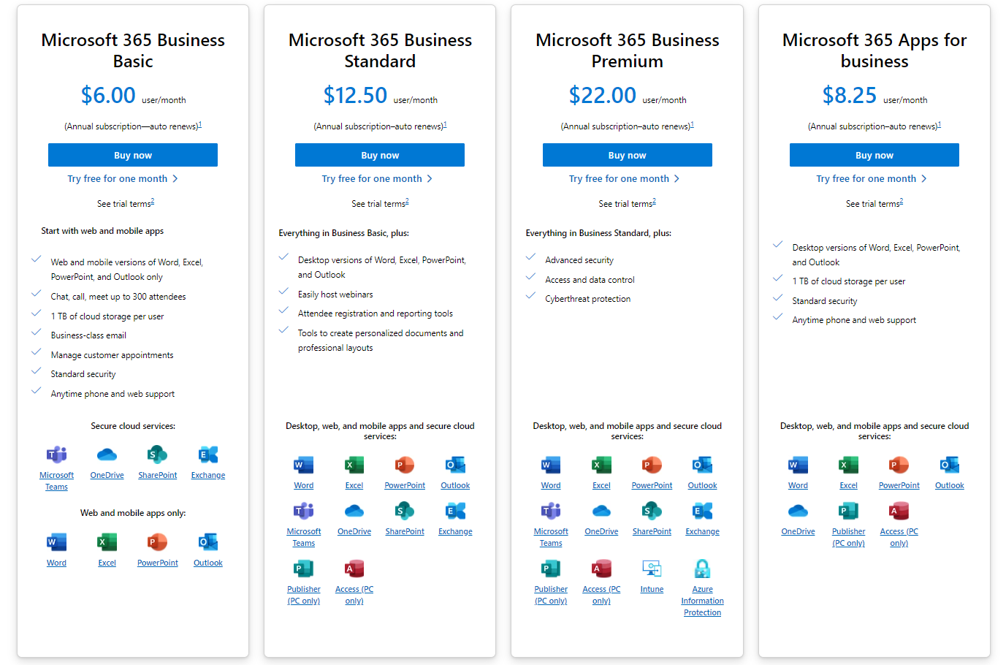This screenshot has width=1006, height=665.
Task: Click the Azure Information Protection icon
Action: click(702, 569)
